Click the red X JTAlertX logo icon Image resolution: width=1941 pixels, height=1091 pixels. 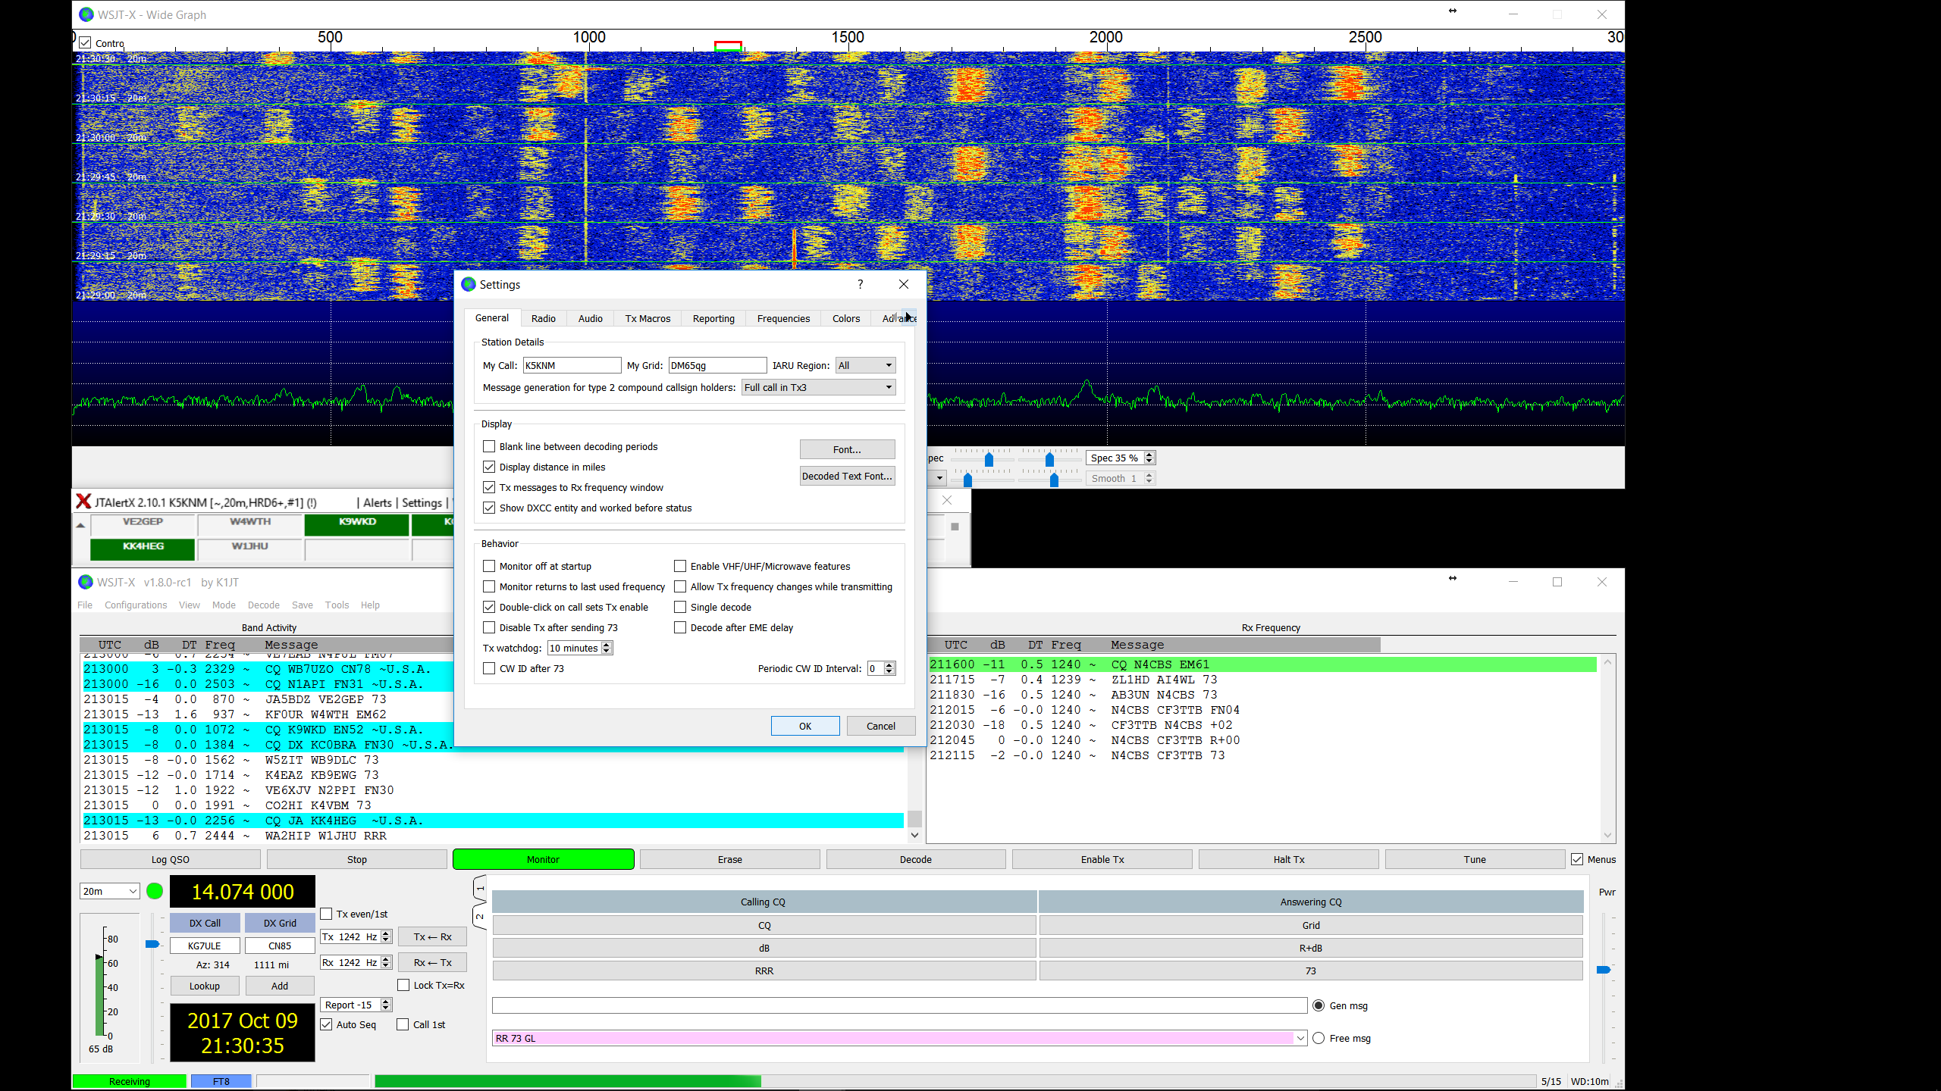[x=83, y=501]
